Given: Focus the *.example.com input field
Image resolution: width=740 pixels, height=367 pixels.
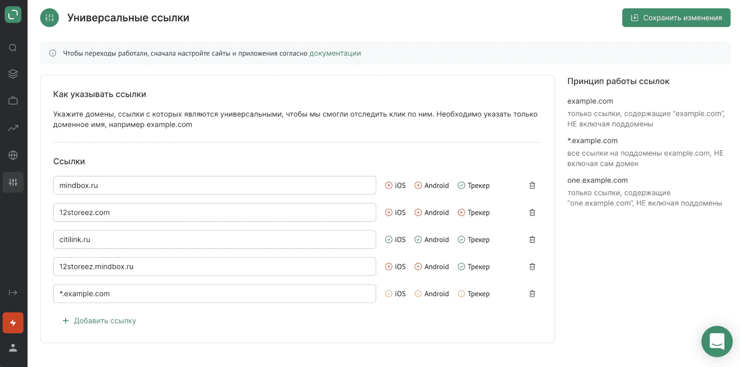Looking at the screenshot, I should pos(214,293).
